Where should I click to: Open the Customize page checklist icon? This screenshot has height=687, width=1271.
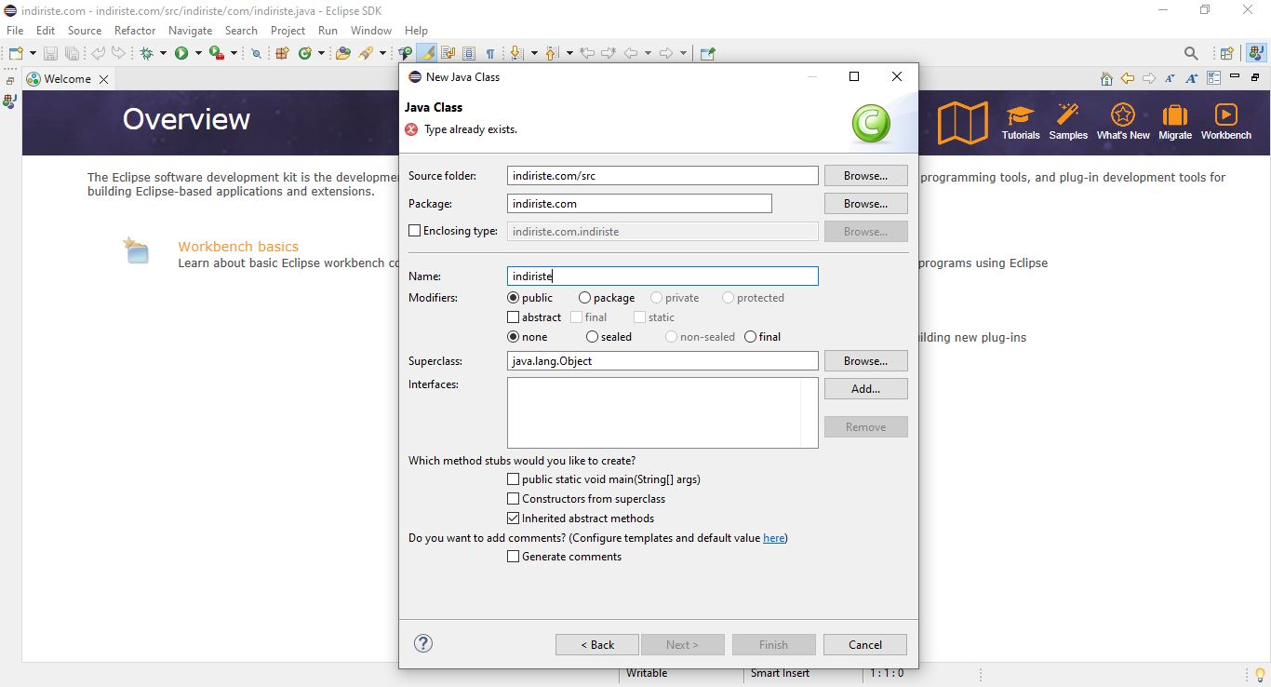[x=1213, y=78]
